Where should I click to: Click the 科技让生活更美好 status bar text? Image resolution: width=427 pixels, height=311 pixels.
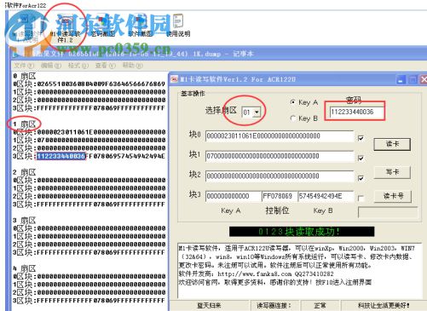pyautogui.click(x=384, y=306)
